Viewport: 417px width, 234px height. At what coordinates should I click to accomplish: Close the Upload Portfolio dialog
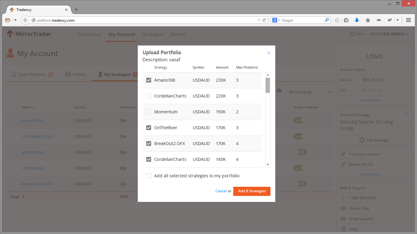(x=269, y=53)
